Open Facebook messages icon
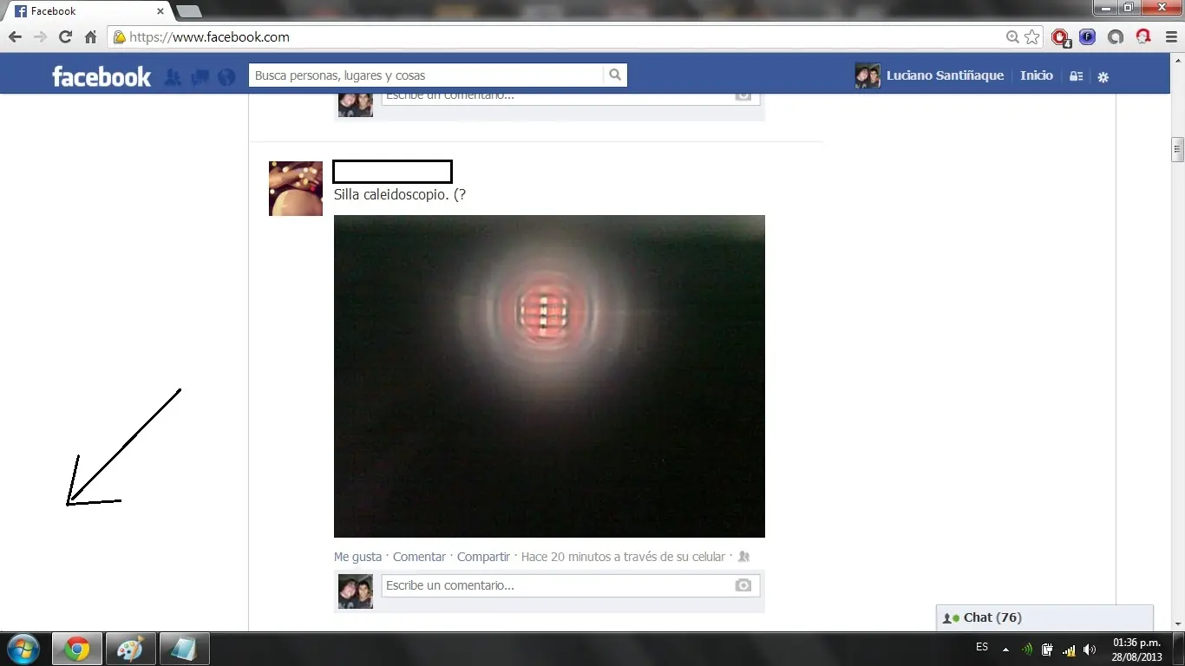This screenshot has width=1185, height=666. coord(200,76)
